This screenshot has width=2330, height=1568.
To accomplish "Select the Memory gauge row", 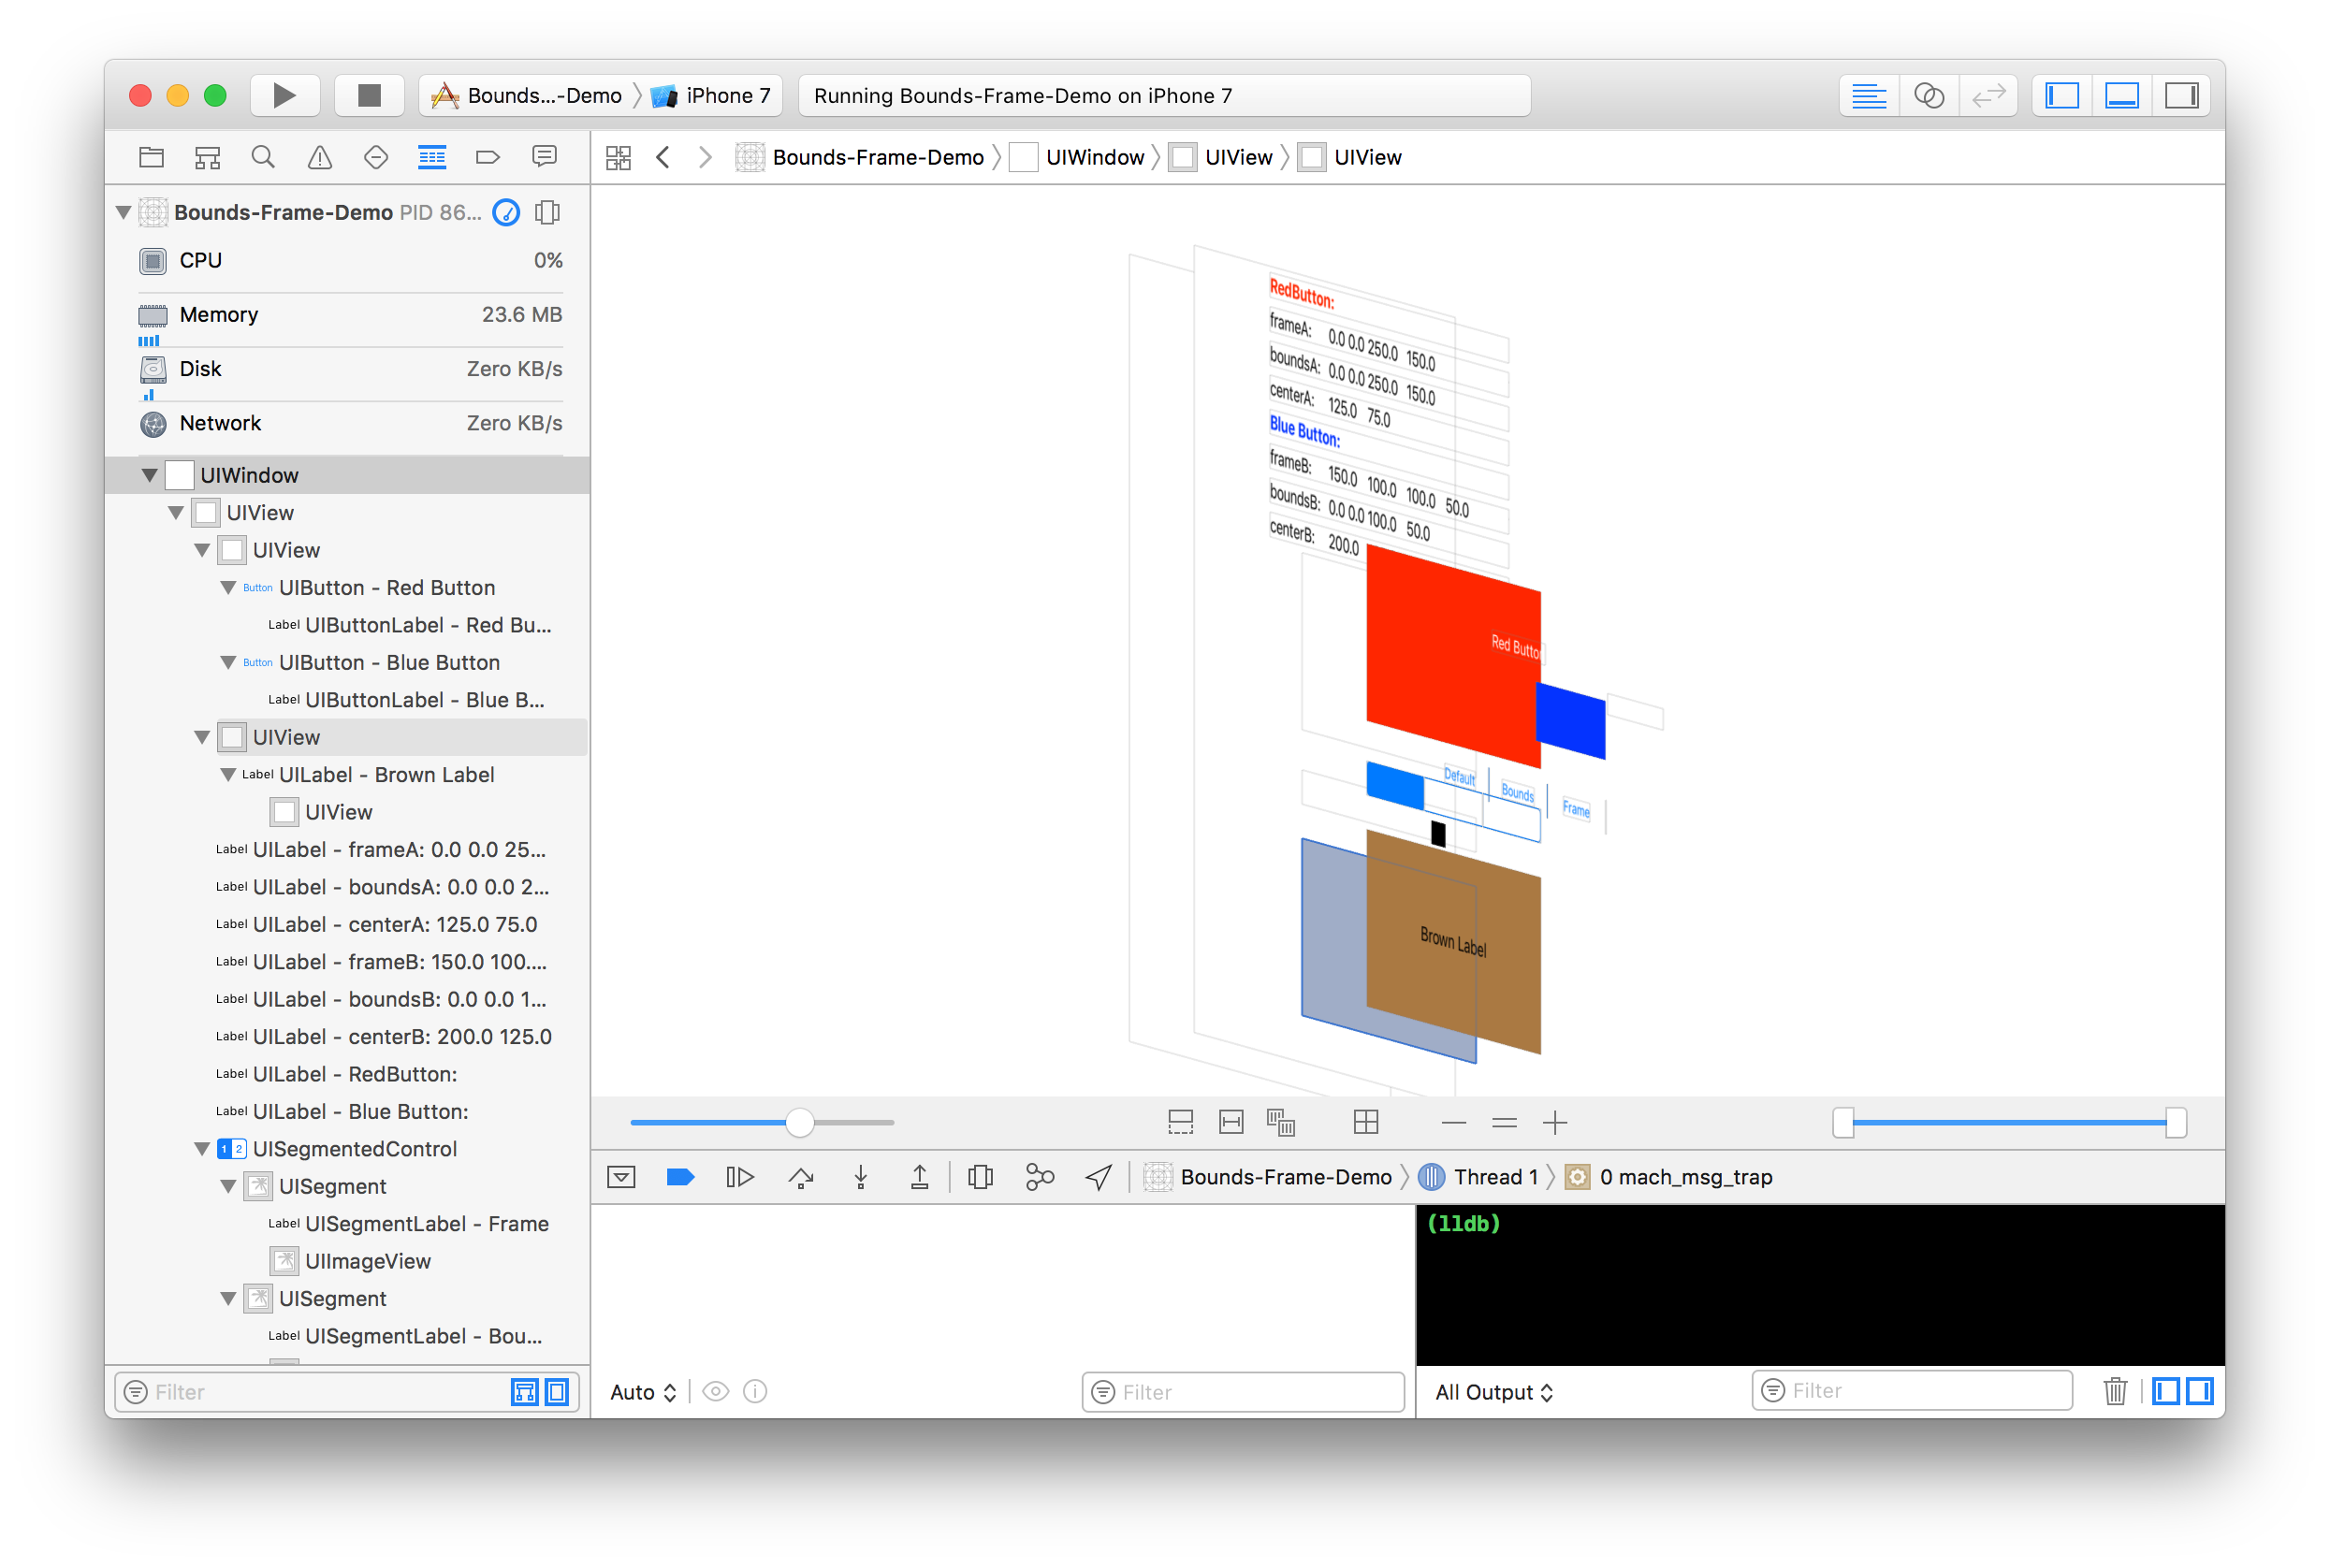I will [x=349, y=315].
